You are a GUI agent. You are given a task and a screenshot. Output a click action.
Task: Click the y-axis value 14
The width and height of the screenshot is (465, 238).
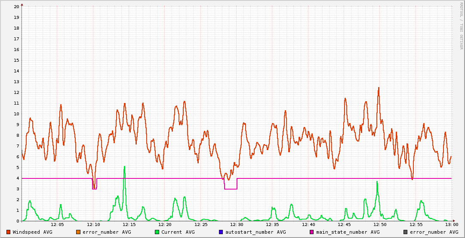point(17,71)
